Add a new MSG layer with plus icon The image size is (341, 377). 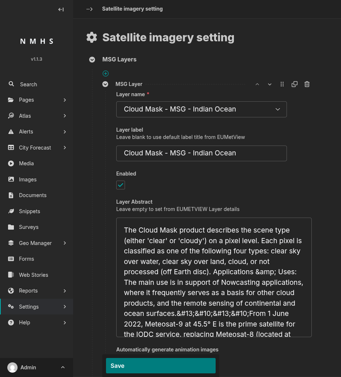click(x=106, y=73)
